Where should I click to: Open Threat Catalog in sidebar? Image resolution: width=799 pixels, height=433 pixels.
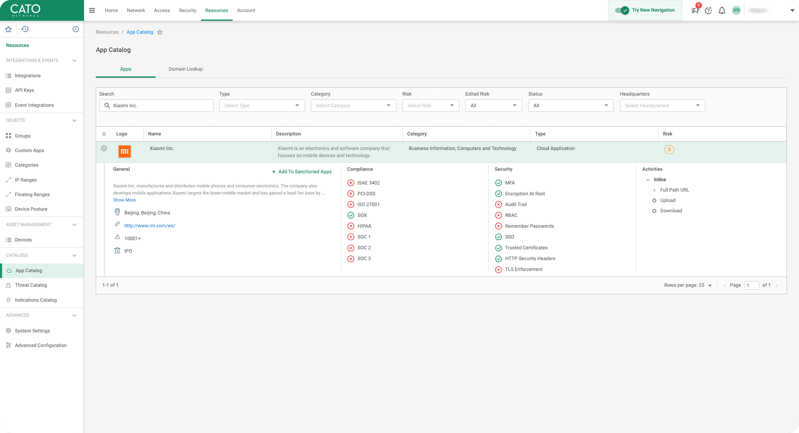coord(31,285)
